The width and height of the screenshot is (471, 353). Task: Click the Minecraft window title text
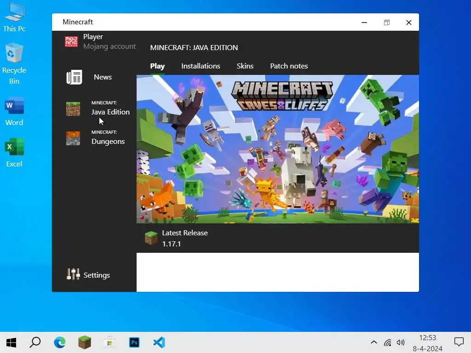78,22
